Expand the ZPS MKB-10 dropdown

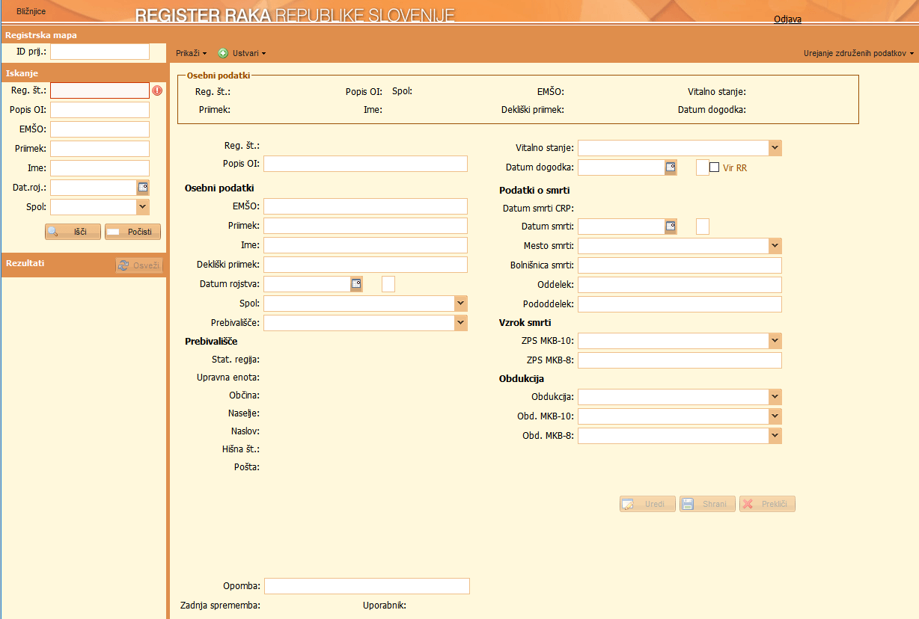[775, 341]
